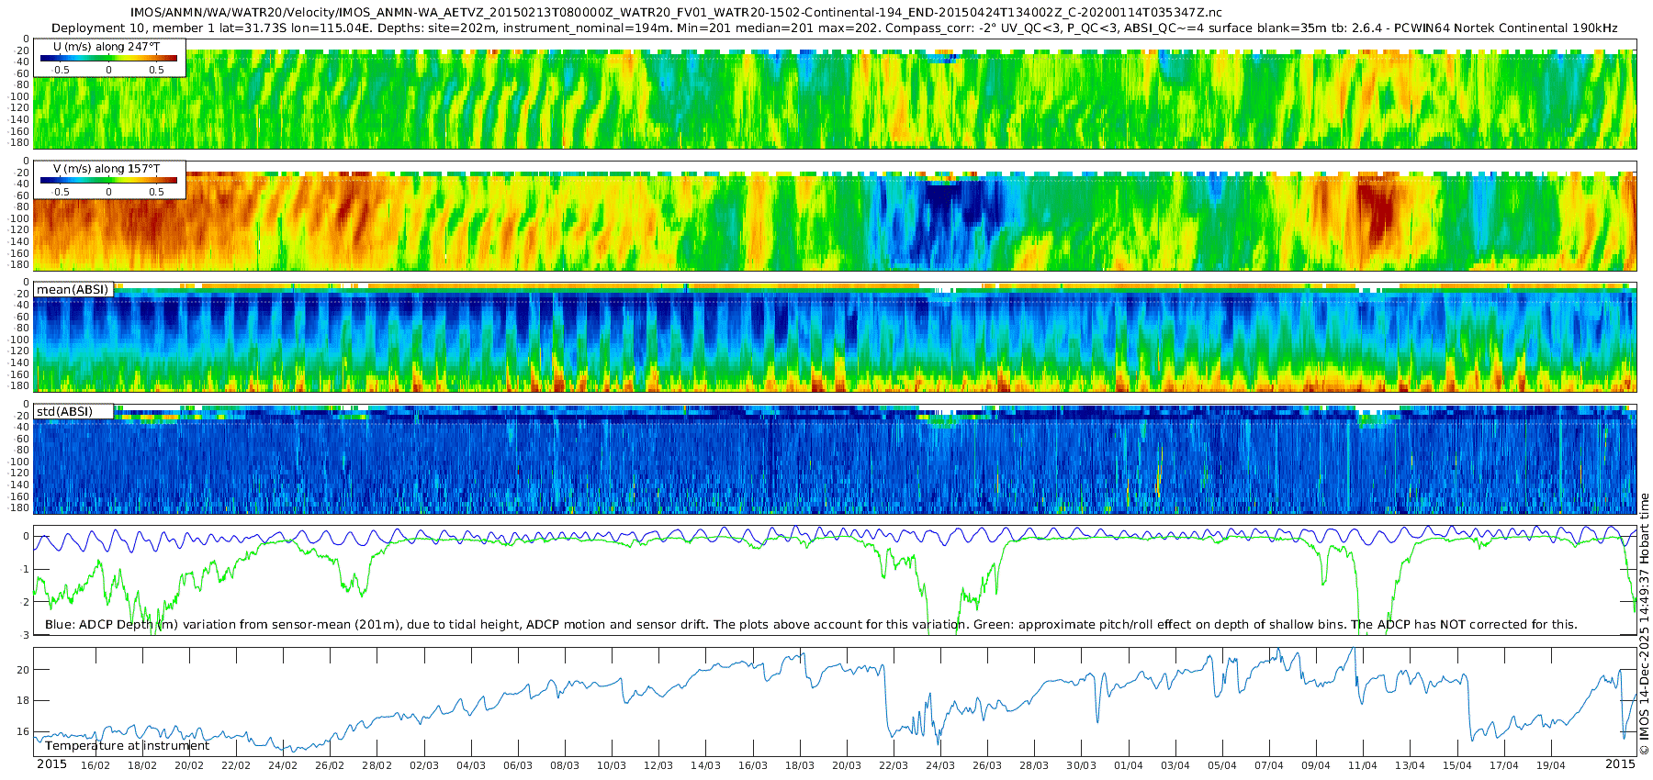Select the 01/04 date tick label
Image resolution: width=1653 pixels, height=780 pixels.
coord(1129,765)
